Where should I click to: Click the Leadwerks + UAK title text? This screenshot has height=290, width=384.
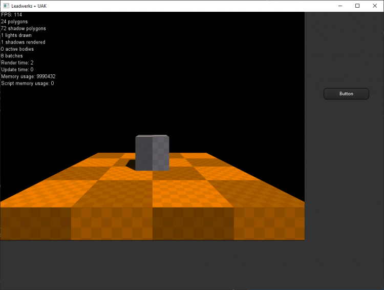(x=32, y=6)
